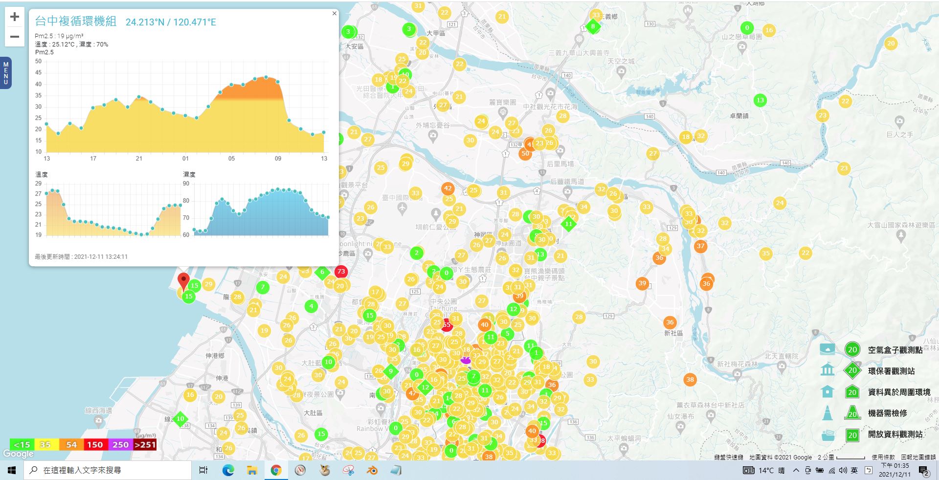The width and height of the screenshot is (939, 480).
Task: Click the purple 250 color scale swatch
Action: tap(120, 444)
